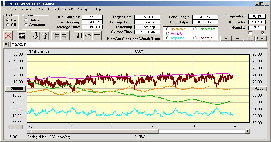Click the 0 button below left axis
This screenshot has height=142, width=271.
coord(15,127)
